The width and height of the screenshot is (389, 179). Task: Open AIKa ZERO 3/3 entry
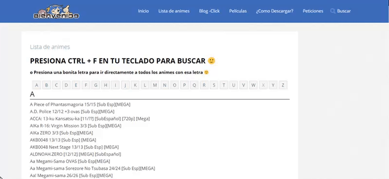tap(62, 133)
